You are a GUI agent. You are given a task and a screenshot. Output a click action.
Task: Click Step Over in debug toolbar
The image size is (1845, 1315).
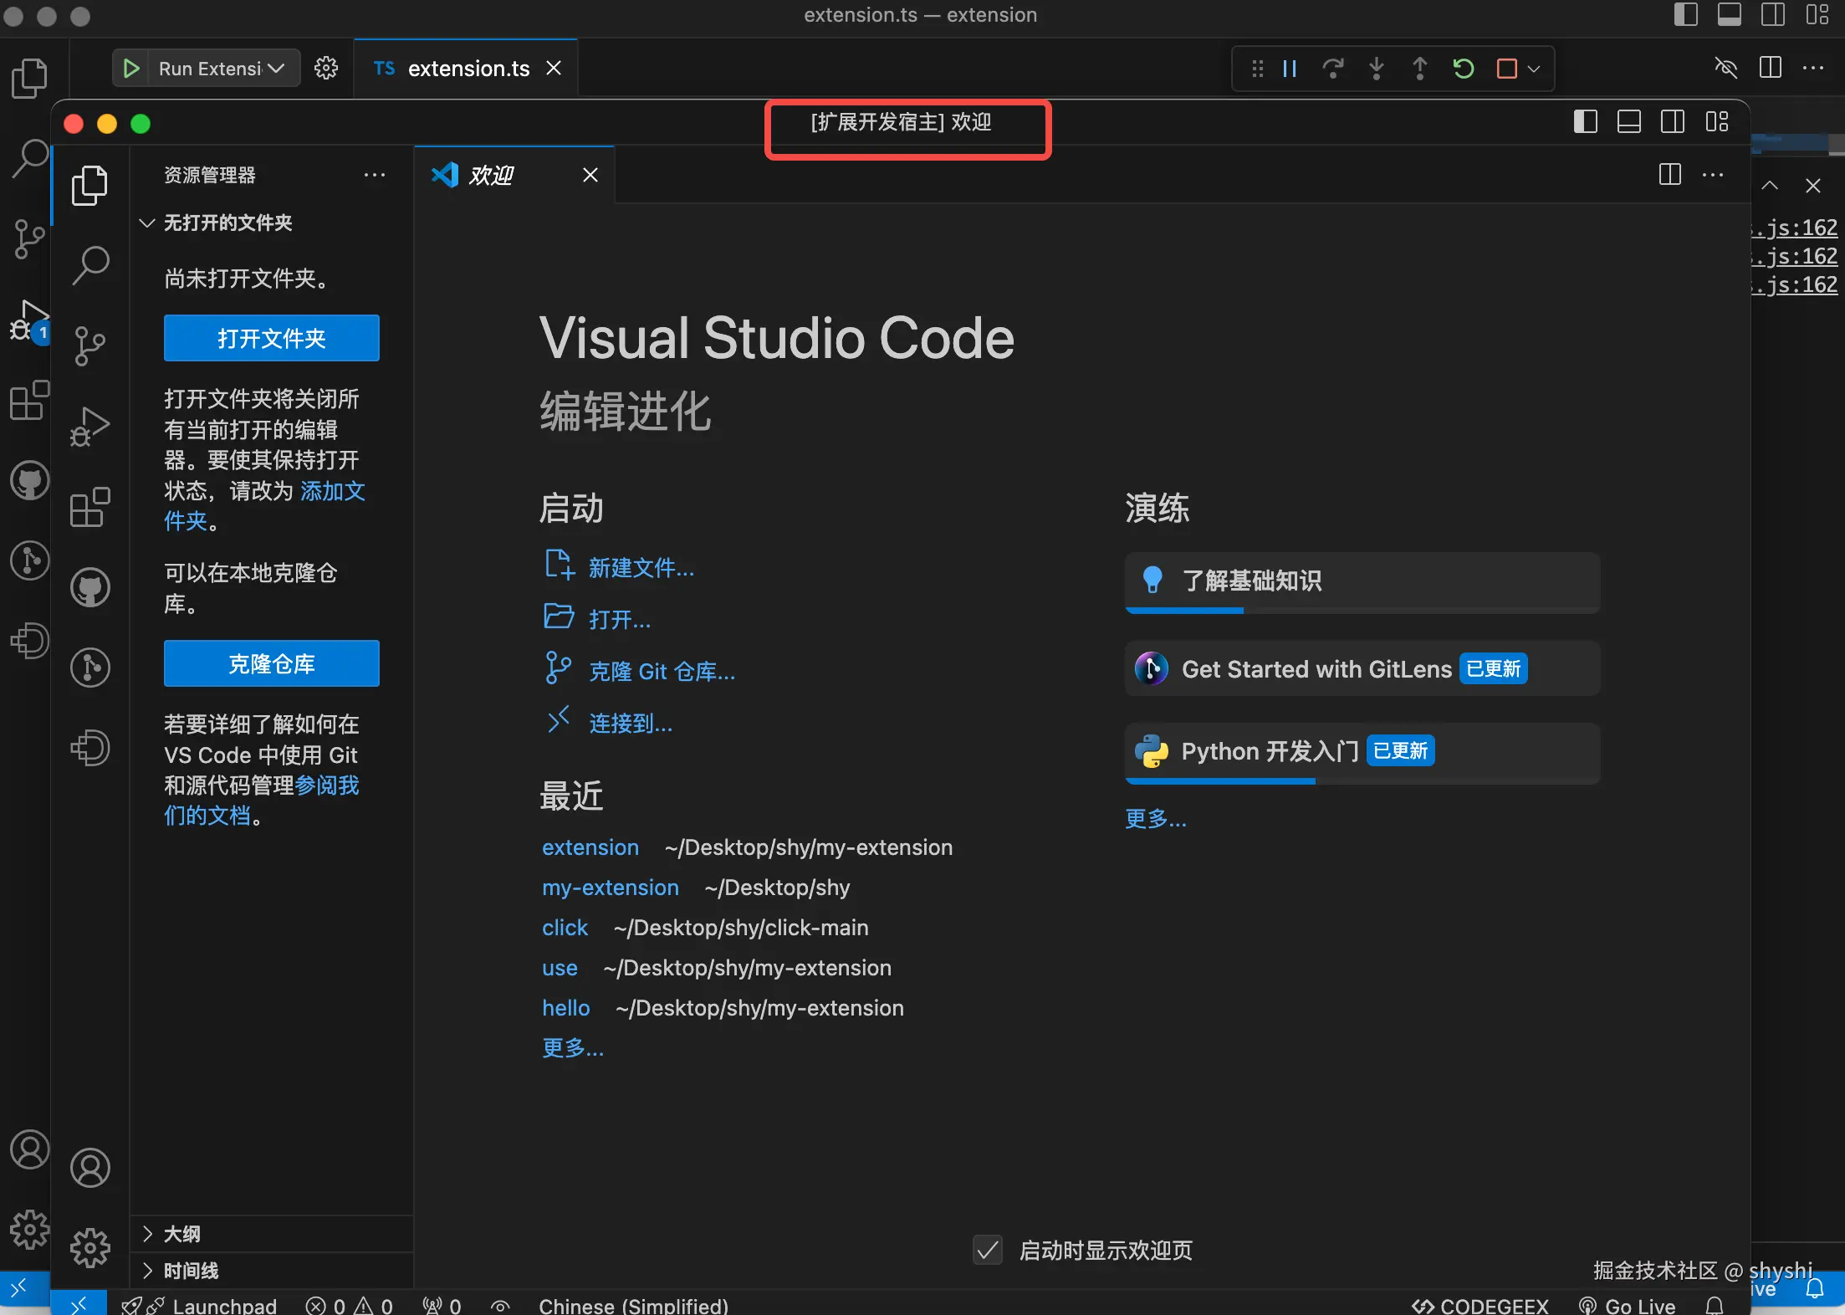[1333, 69]
